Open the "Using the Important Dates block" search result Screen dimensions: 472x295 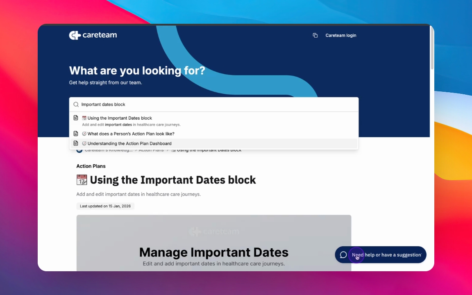[214, 121]
